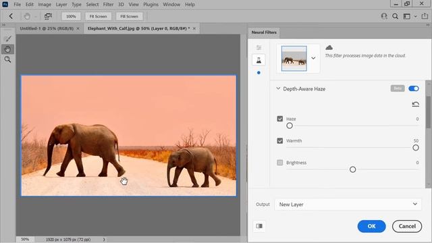432x243 pixels.
Task: Open the Edit menu
Action: click(30, 5)
